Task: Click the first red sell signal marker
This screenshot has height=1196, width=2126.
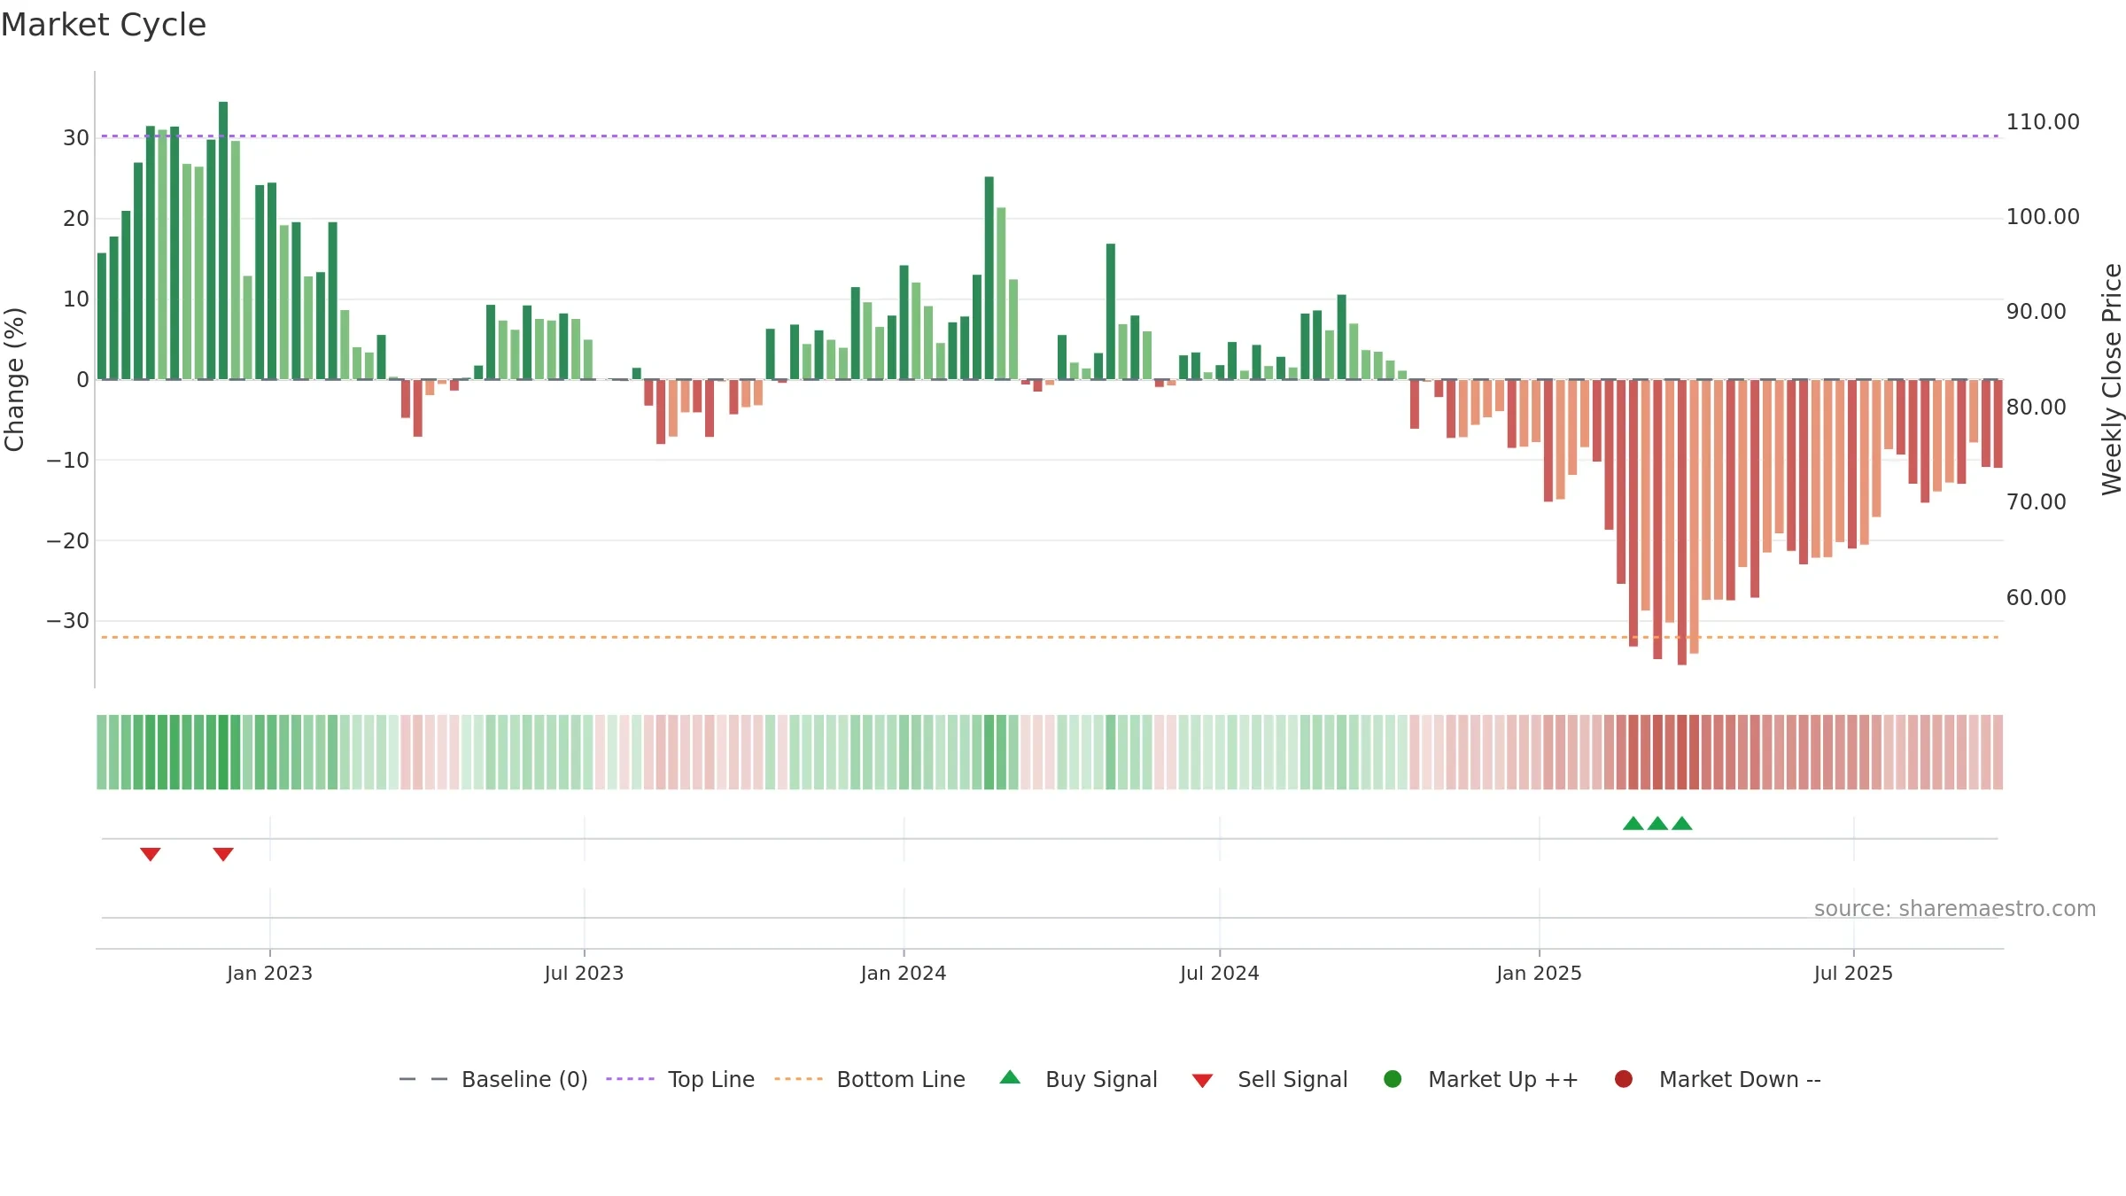Action: click(151, 854)
